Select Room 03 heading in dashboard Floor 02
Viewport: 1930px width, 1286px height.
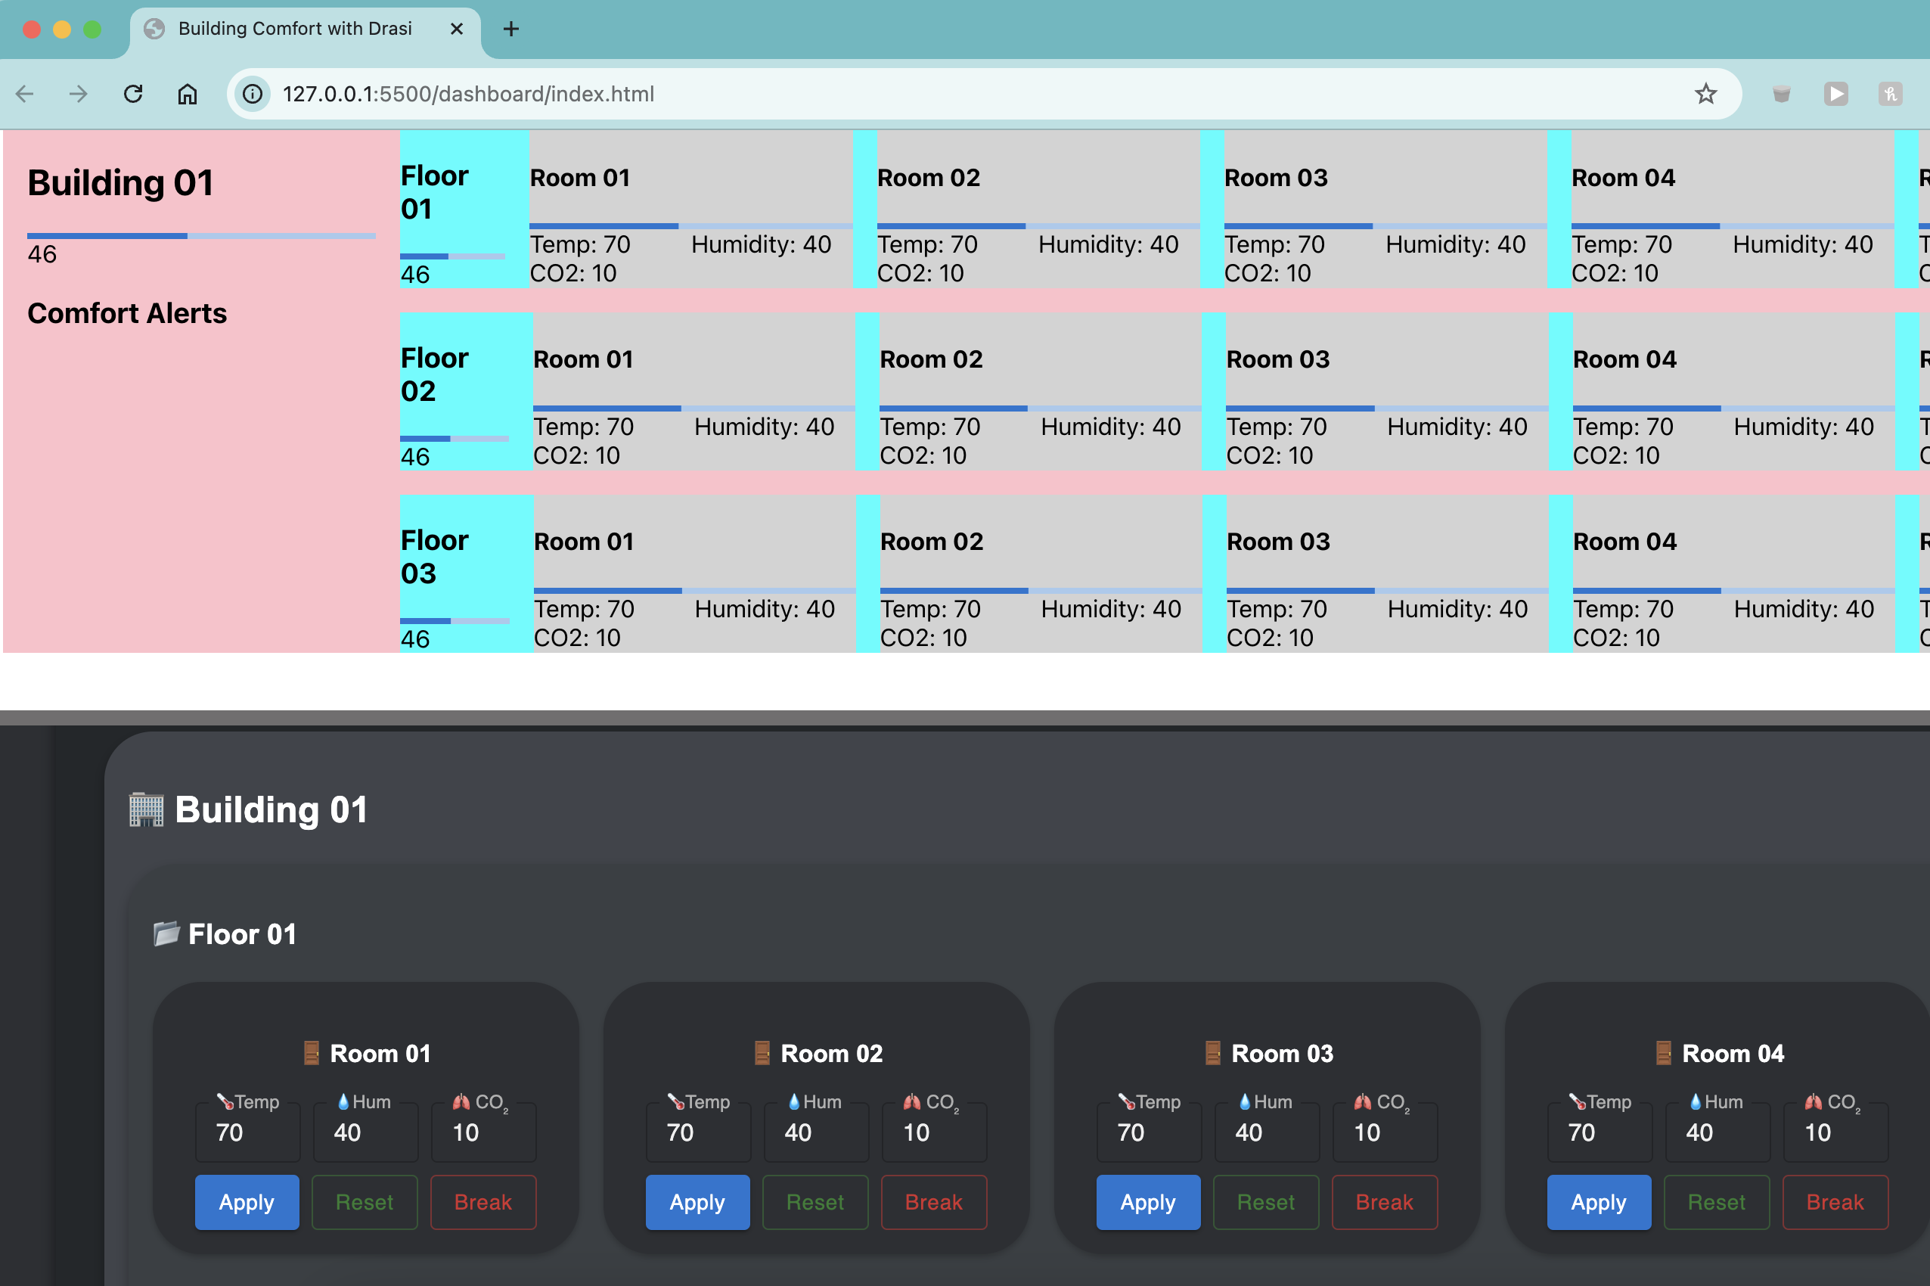tap(1277, 359)
